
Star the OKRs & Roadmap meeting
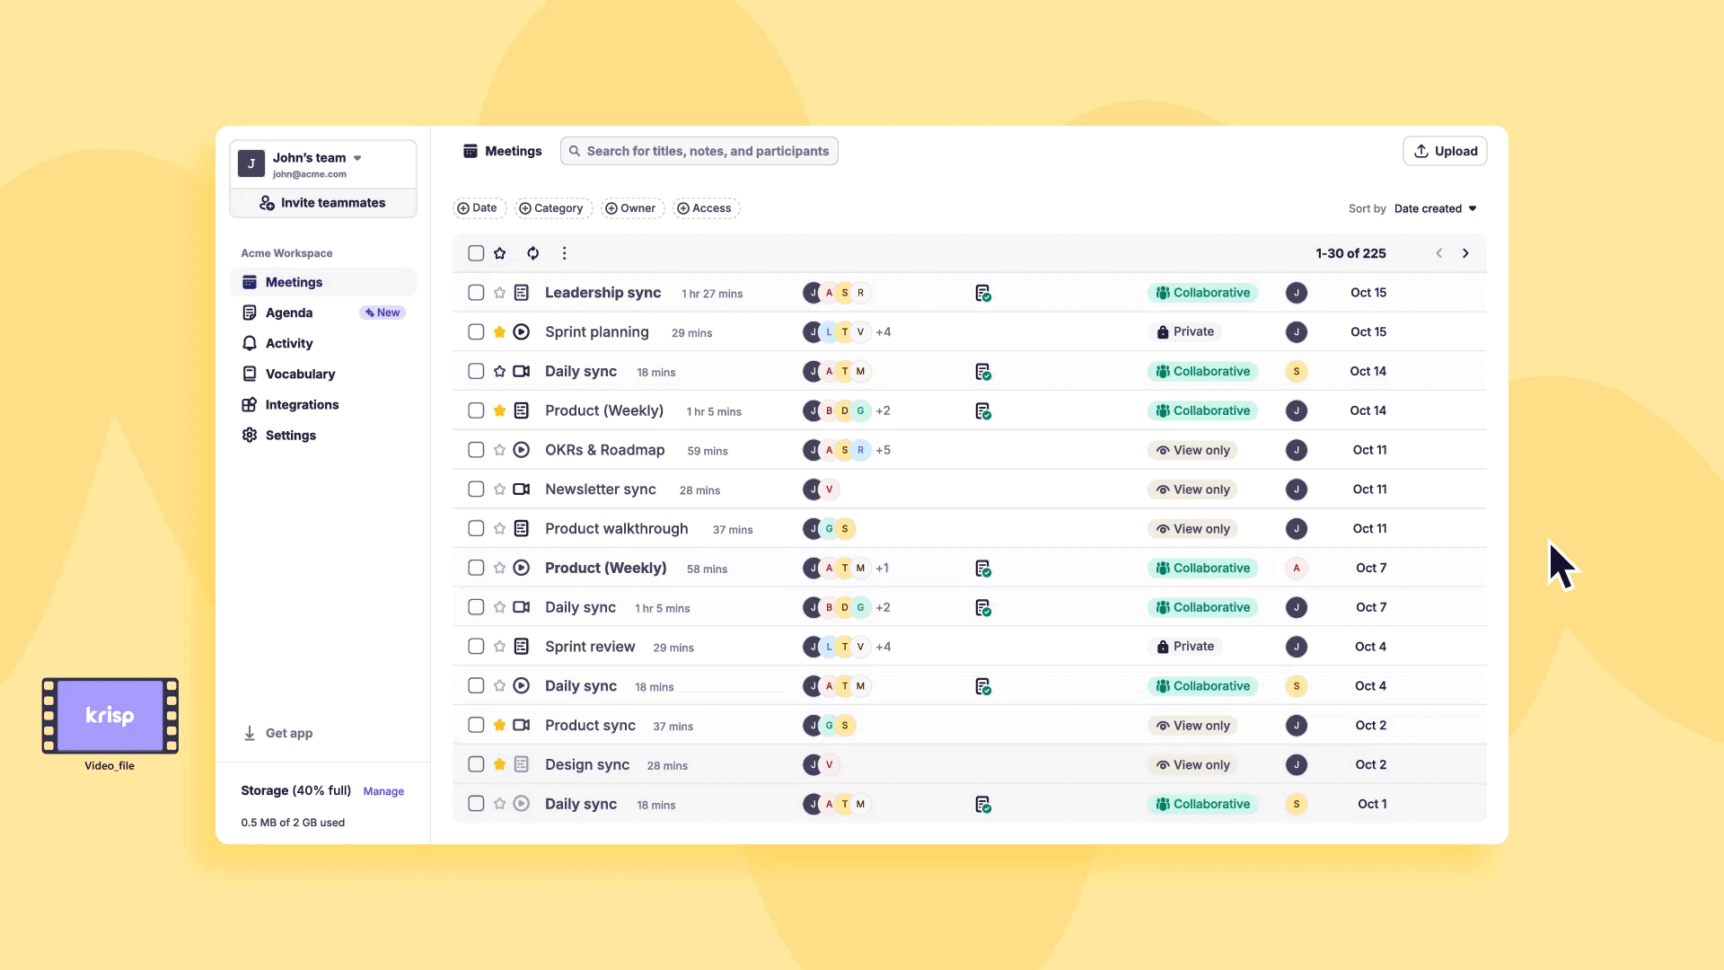pyautogui.click(x=500, y=450)
